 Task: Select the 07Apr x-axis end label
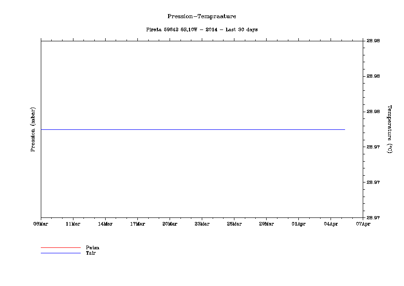pyautogui.click(x=363, y=223)
